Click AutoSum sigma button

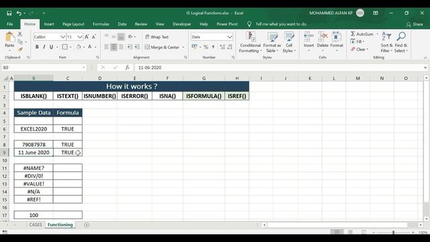(362, 34)
